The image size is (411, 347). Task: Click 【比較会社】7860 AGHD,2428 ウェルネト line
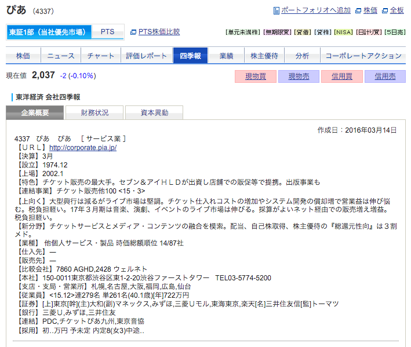81,269
